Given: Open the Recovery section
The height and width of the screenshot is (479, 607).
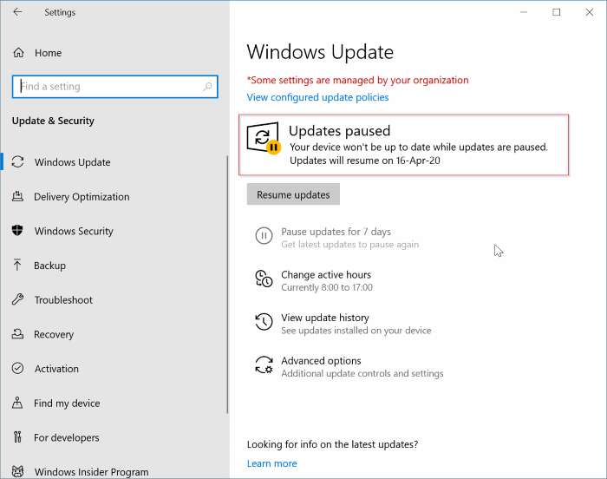Looking at the screenshot, I should click(54, 334).
